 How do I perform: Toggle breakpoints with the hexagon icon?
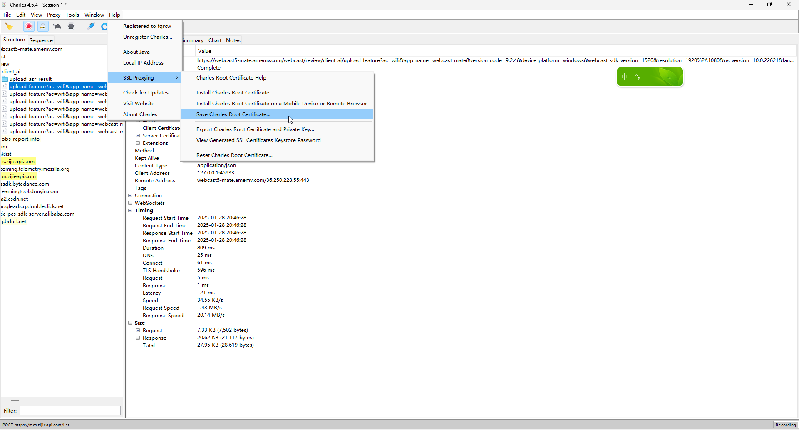coord(71,27)
